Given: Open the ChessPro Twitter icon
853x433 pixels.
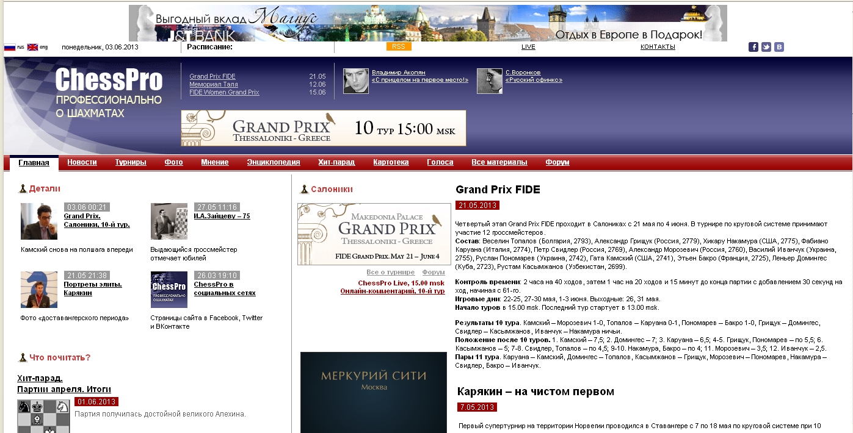Looking at the screenshot, I should (766, 47).
